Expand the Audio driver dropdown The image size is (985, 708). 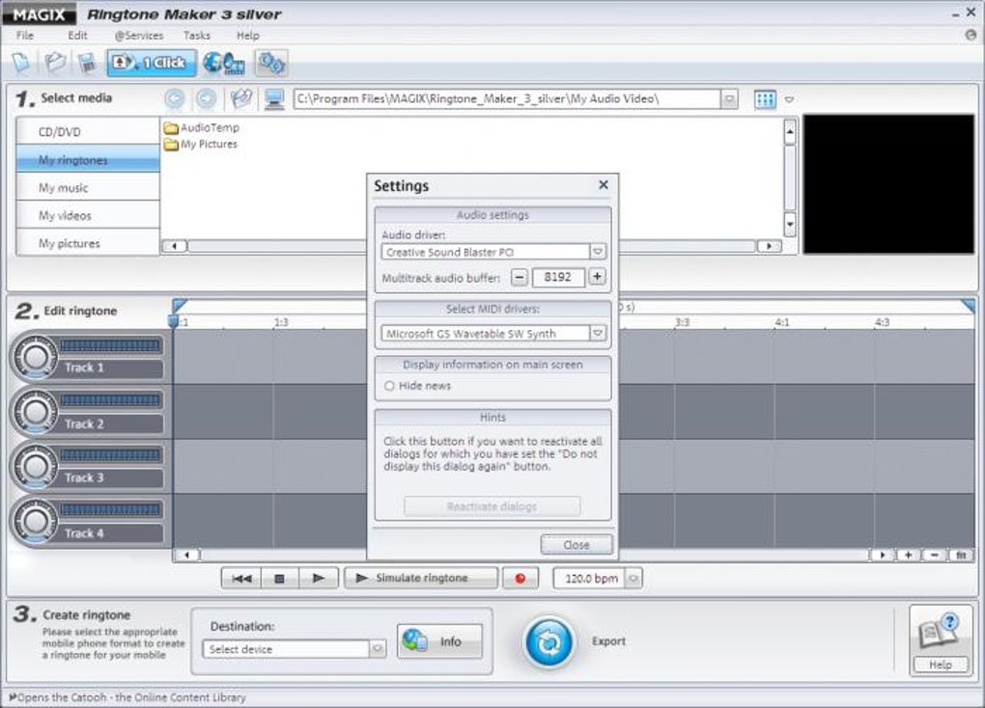point(598,252)
